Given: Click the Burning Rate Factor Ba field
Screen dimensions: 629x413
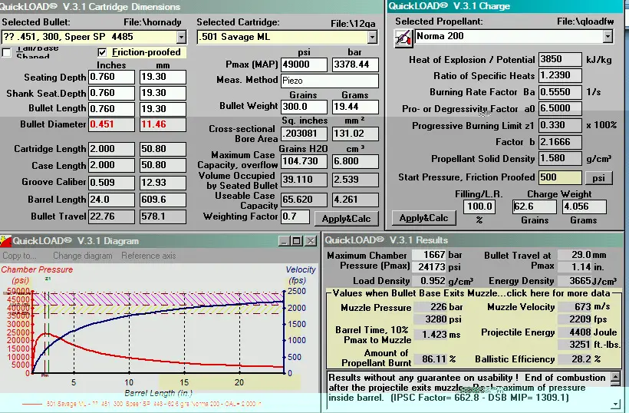Looking at the screenshot, I should click(560, 92).
